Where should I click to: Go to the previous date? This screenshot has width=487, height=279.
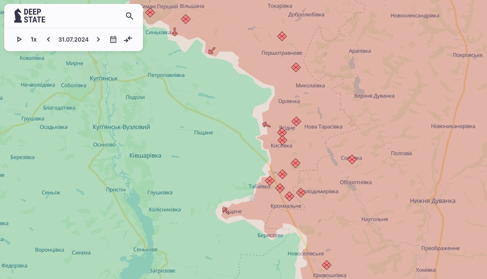[49, 39]
